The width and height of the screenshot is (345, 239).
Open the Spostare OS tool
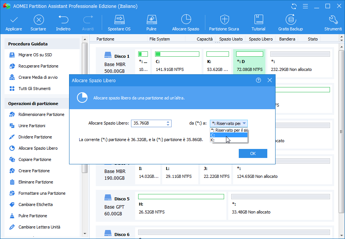[x=119, y=23]
